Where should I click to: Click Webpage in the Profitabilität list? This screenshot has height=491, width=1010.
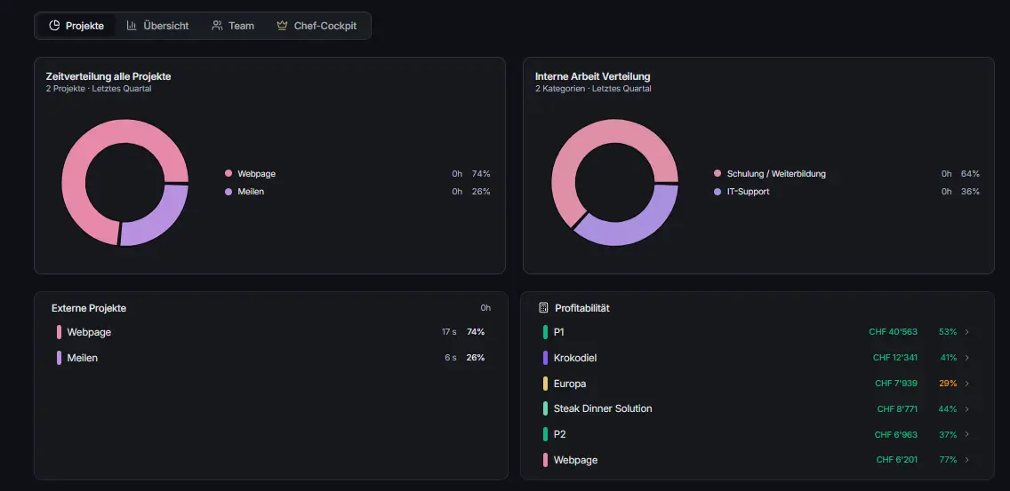pyautogui.click(x=575, y=460)
